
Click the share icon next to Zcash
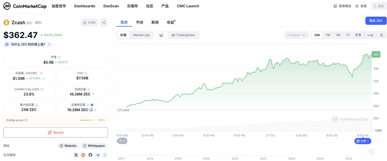click(x=104, y=22)
